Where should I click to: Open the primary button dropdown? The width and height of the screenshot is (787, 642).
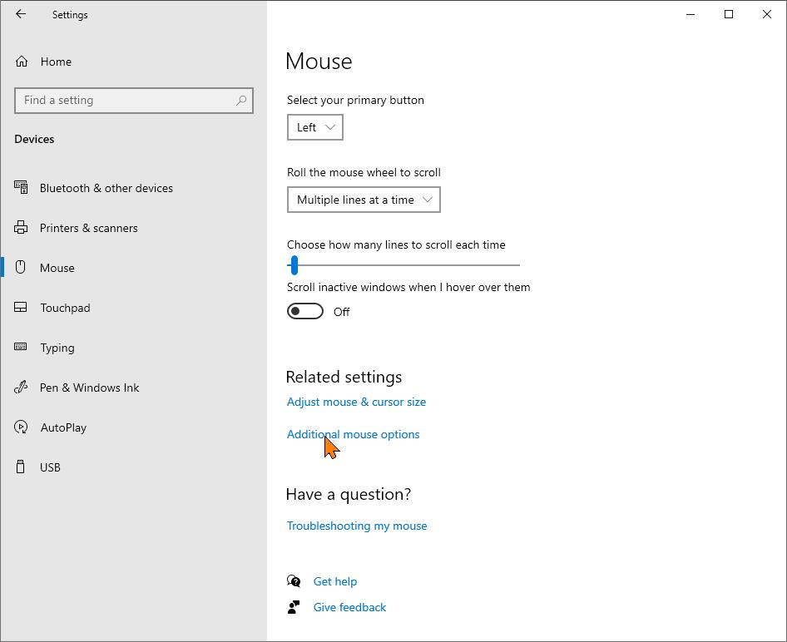point(315,127)
